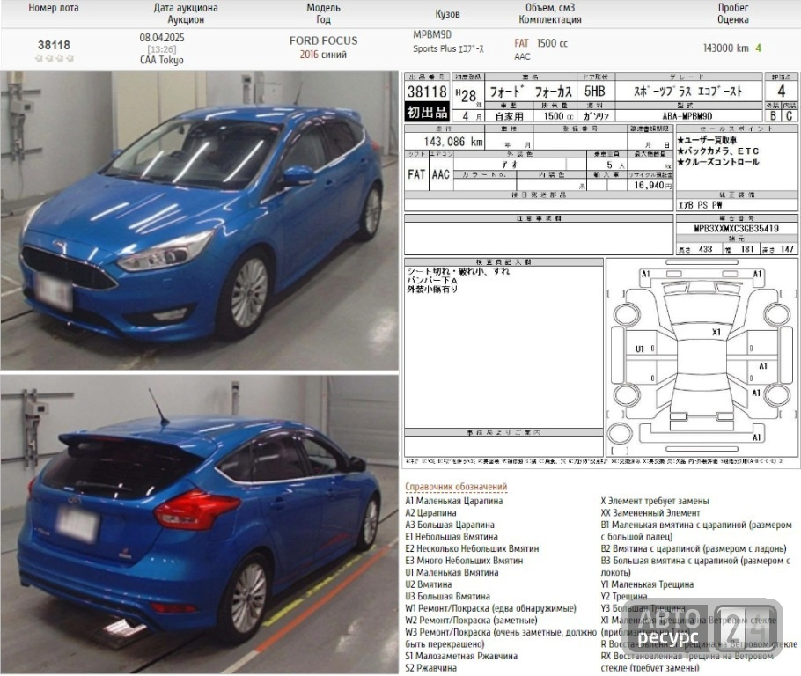The width and height of the screenshot is (801, 676).
Task: Click the 'Дата аукциона' column header
Action: [x=186, y=8]
